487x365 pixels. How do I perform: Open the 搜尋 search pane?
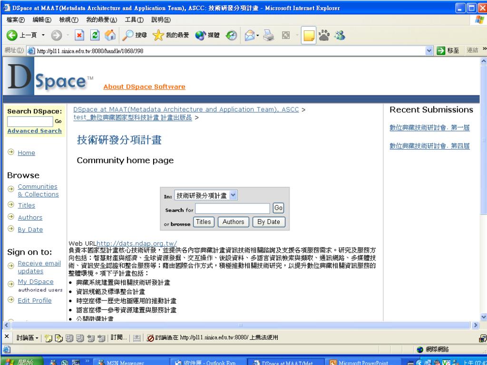[135, 35]
